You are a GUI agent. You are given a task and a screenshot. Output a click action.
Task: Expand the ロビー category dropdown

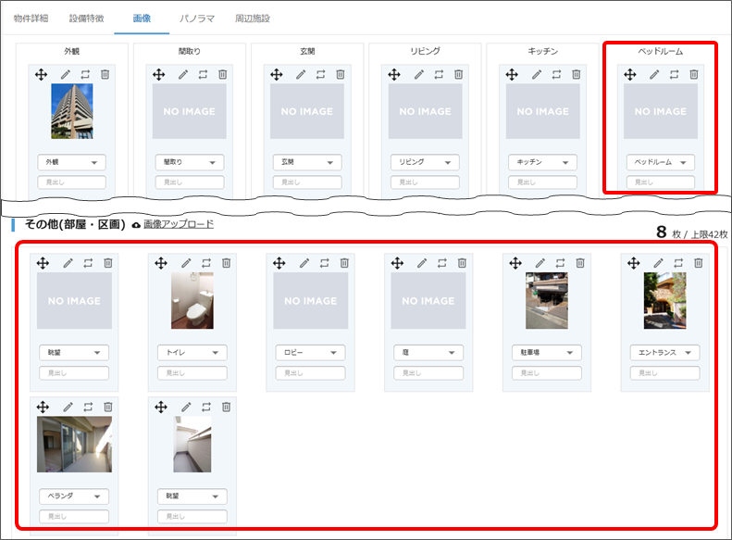click(x=310, y=353)
